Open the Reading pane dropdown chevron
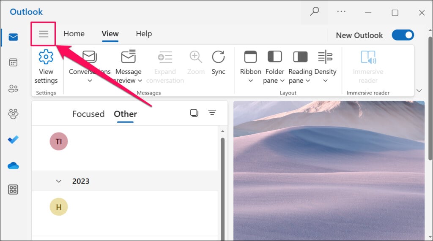The width and height of the screenshot is (433, 241). click(308, 81)
